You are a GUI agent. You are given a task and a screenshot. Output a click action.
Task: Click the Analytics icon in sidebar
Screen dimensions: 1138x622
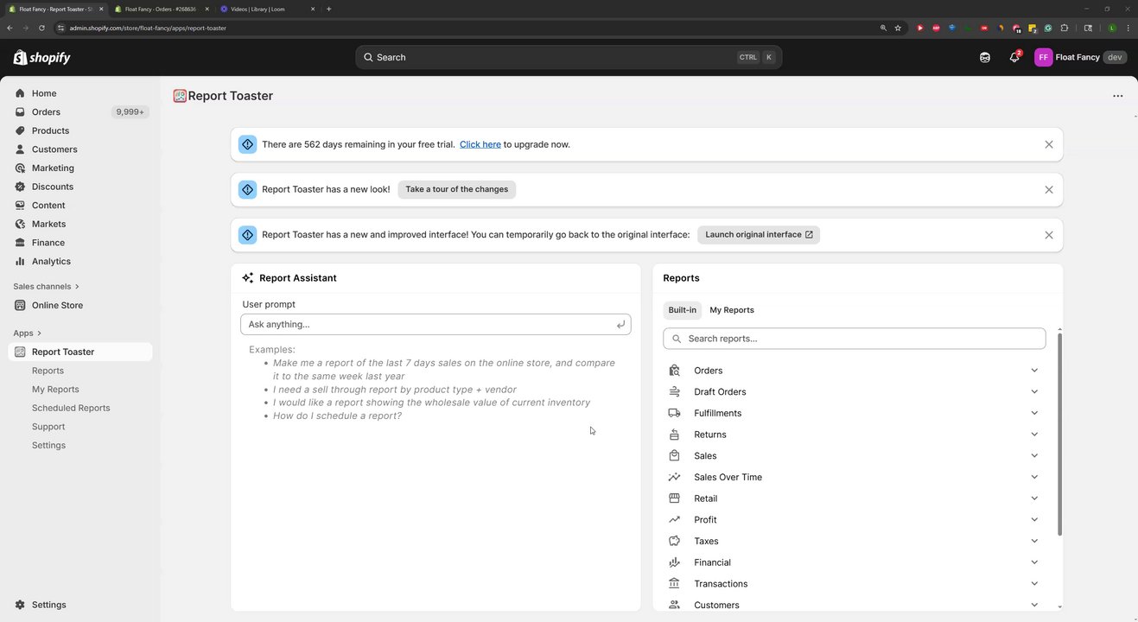[x=20, y=262]
